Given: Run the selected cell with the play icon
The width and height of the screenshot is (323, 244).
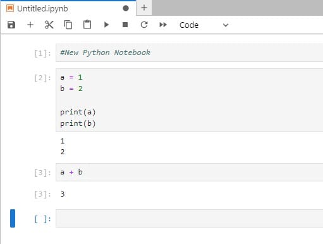Looking at the screenshot, I should point(106,25).
